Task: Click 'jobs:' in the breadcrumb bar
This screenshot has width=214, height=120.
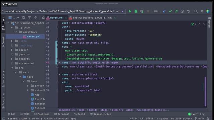Action: [x=82, y=110]
